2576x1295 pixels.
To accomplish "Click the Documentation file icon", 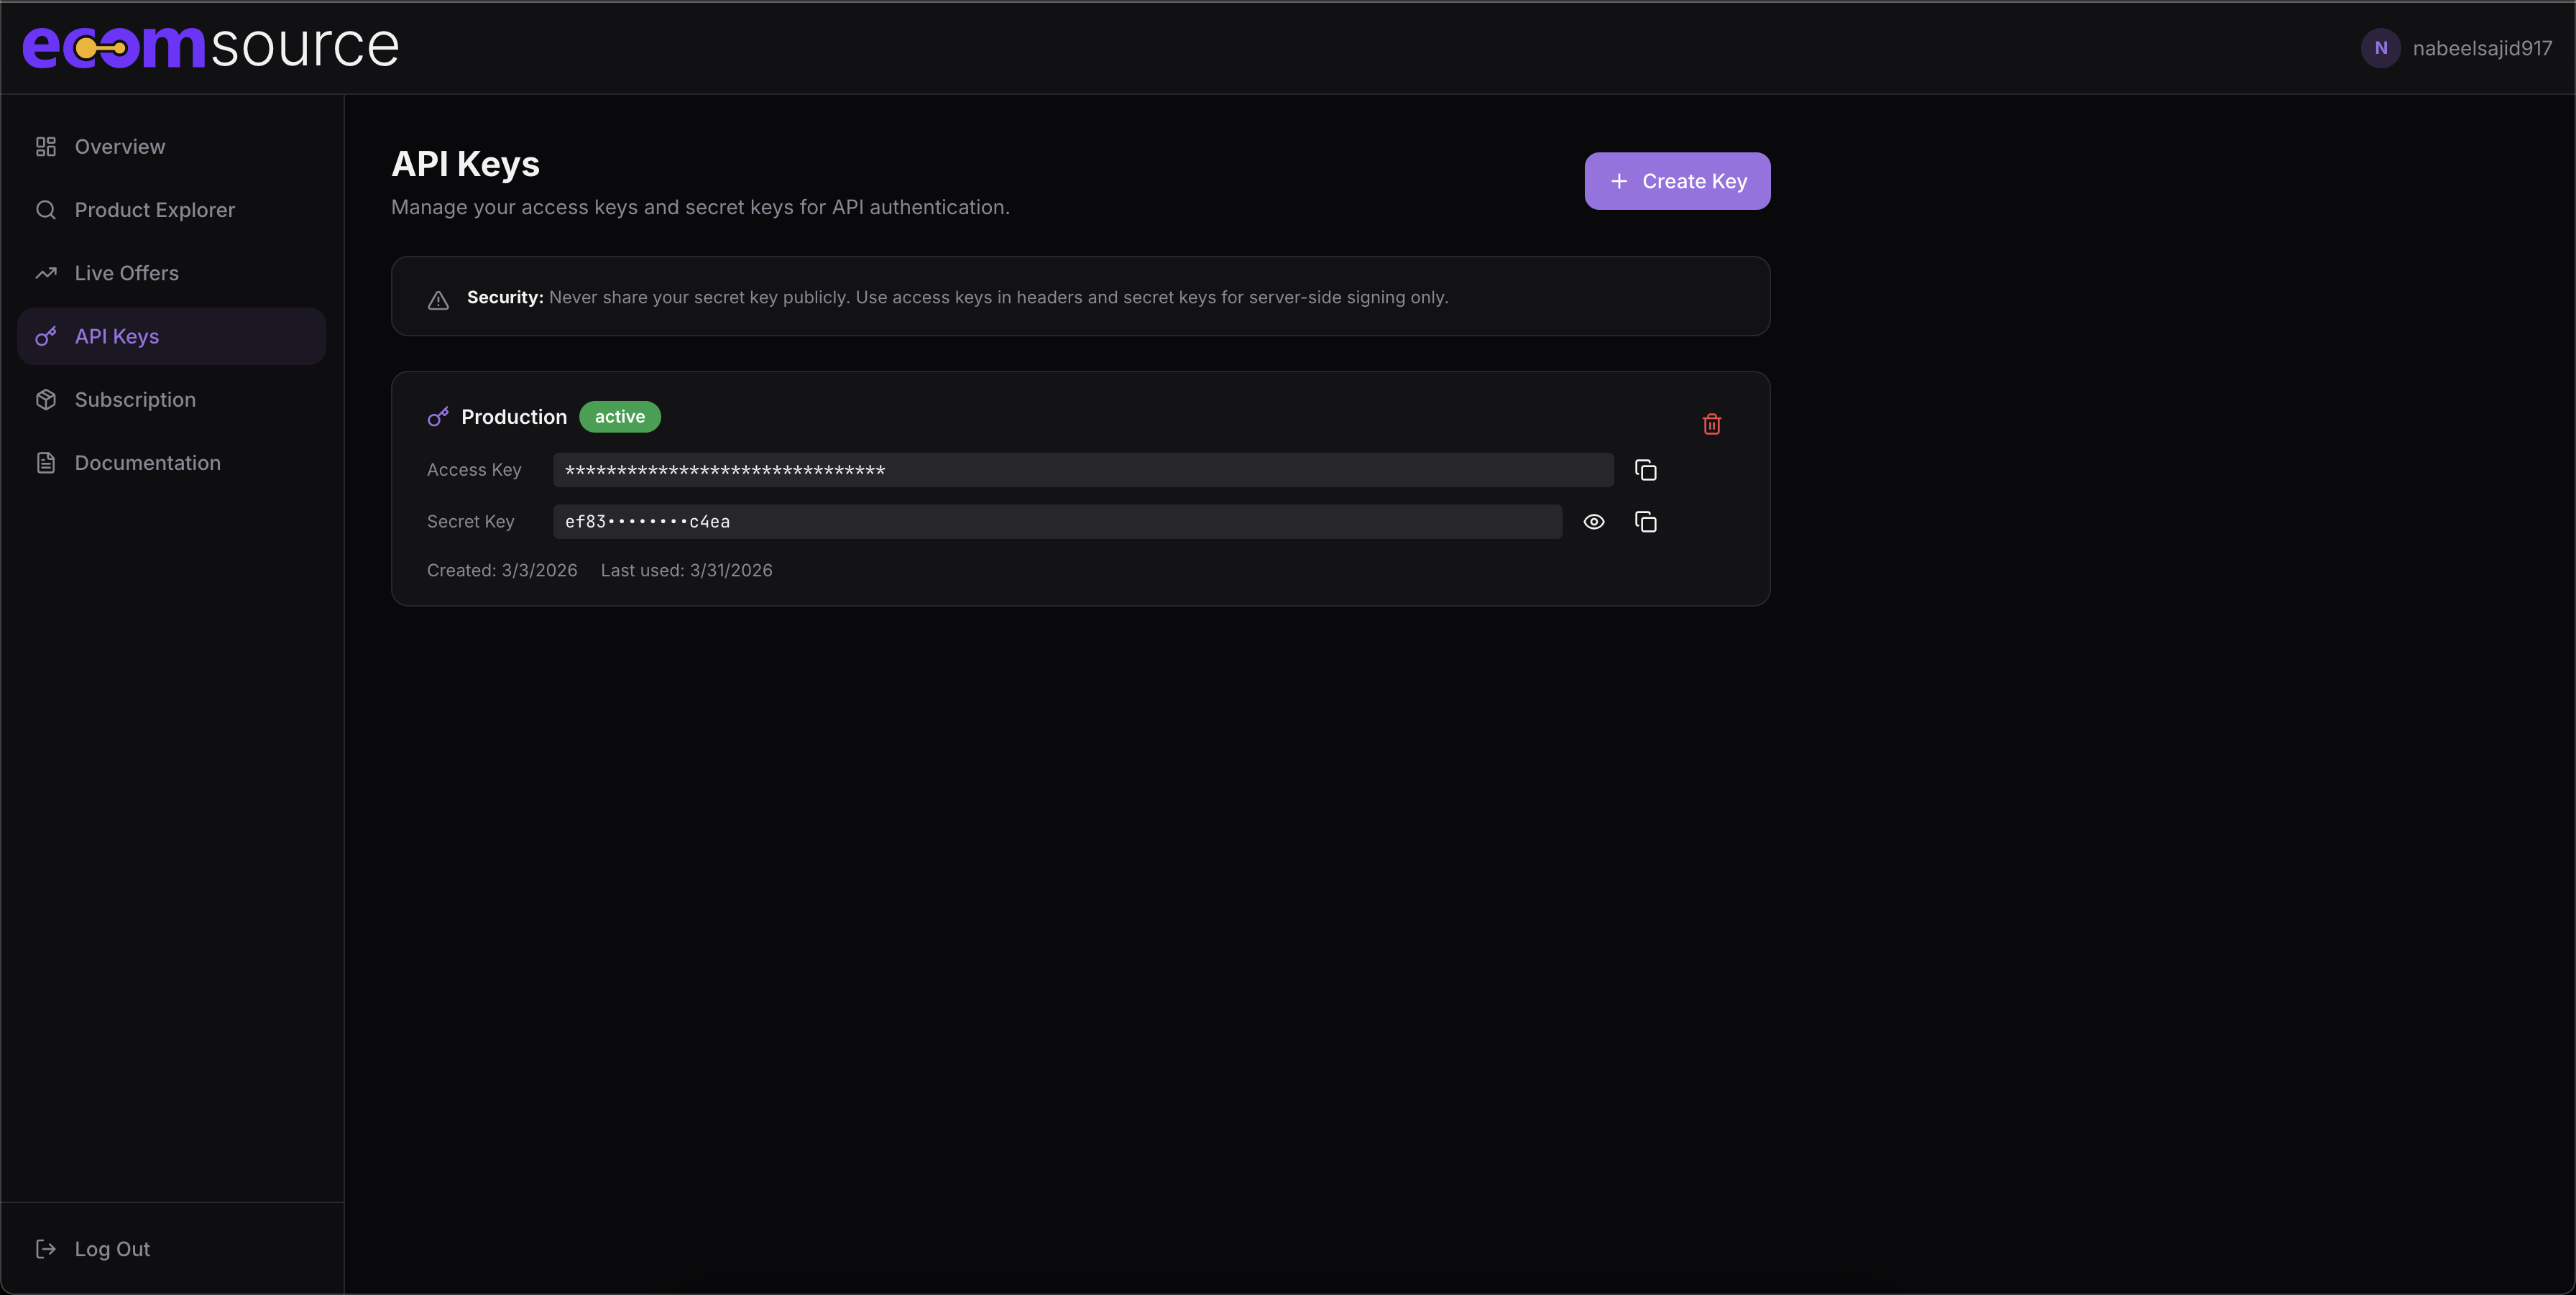I will (46, 463).
